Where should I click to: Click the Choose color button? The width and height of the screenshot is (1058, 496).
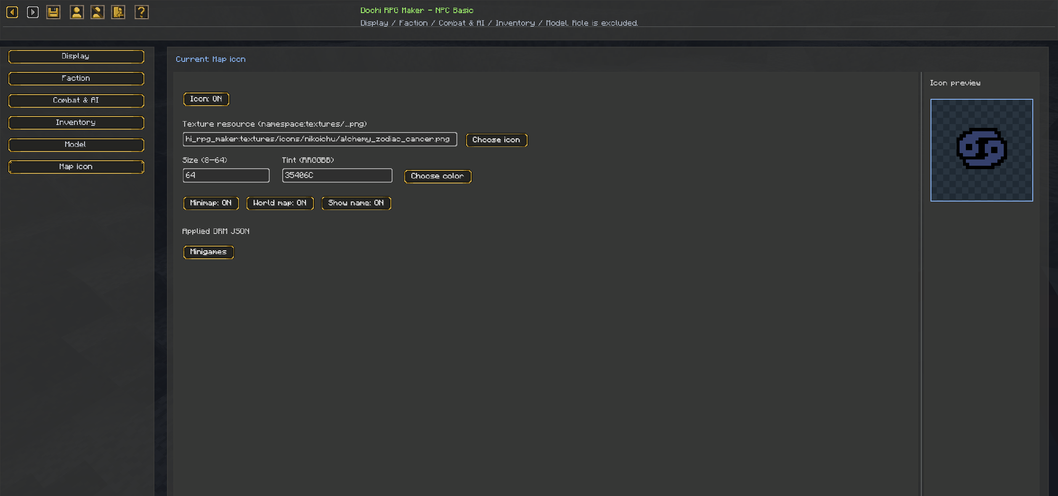[438, 176]
